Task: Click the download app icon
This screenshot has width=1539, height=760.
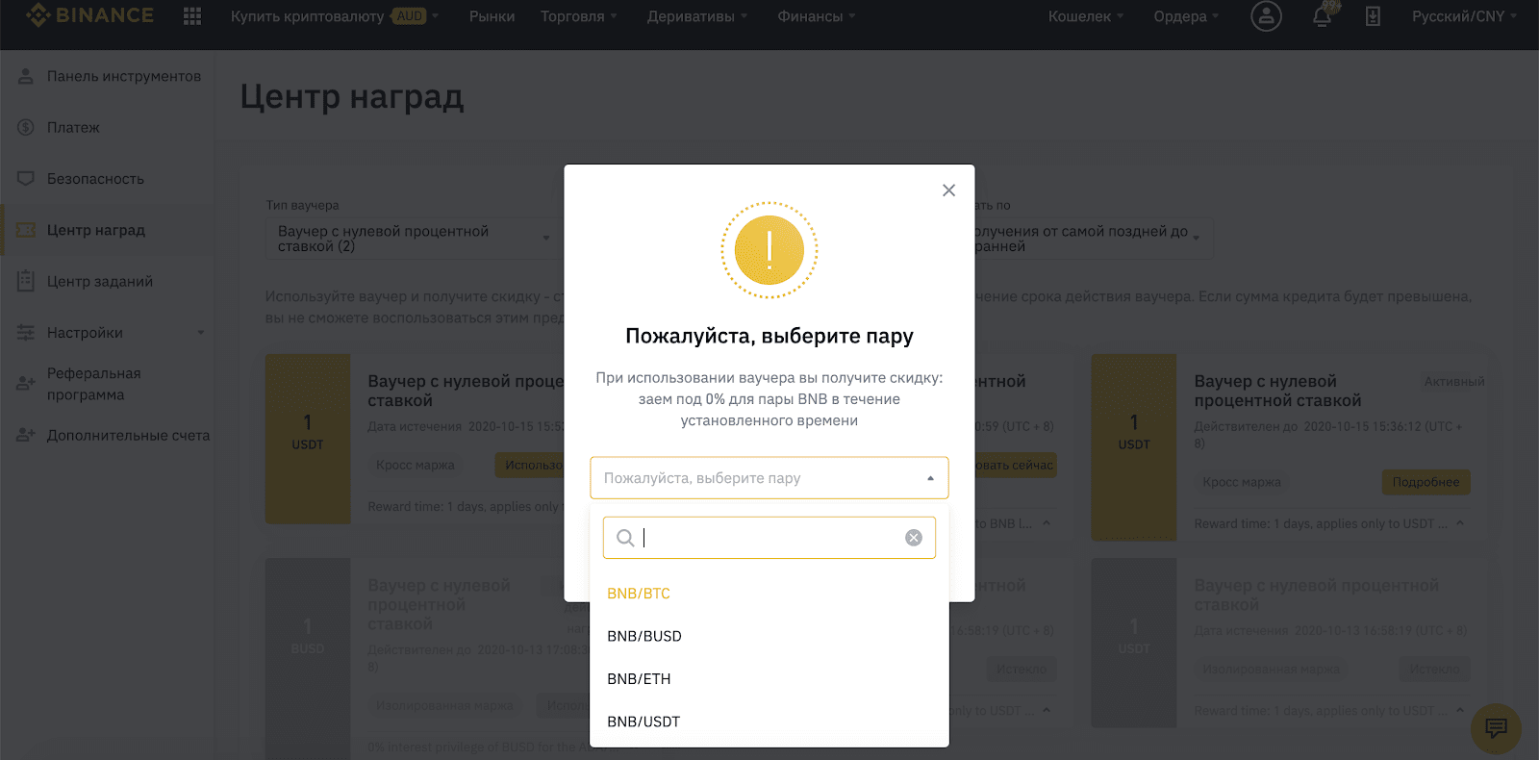Action: point(1373,16)
